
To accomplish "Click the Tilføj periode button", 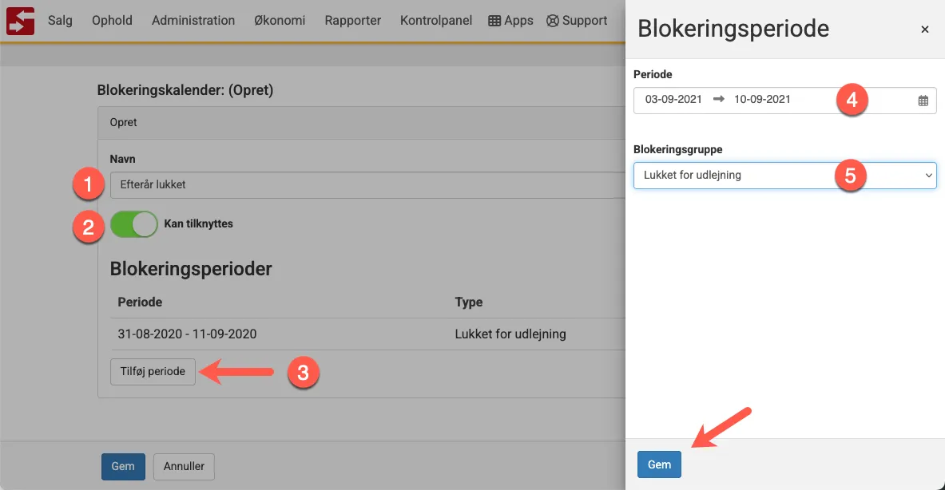I will [153, 372].
